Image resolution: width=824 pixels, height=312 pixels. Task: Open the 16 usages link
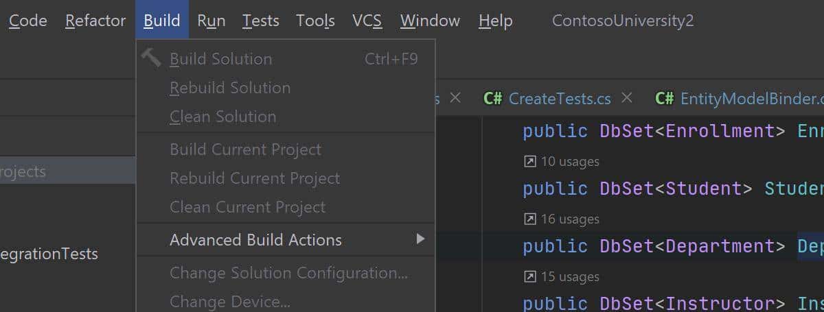pos(570,219)
